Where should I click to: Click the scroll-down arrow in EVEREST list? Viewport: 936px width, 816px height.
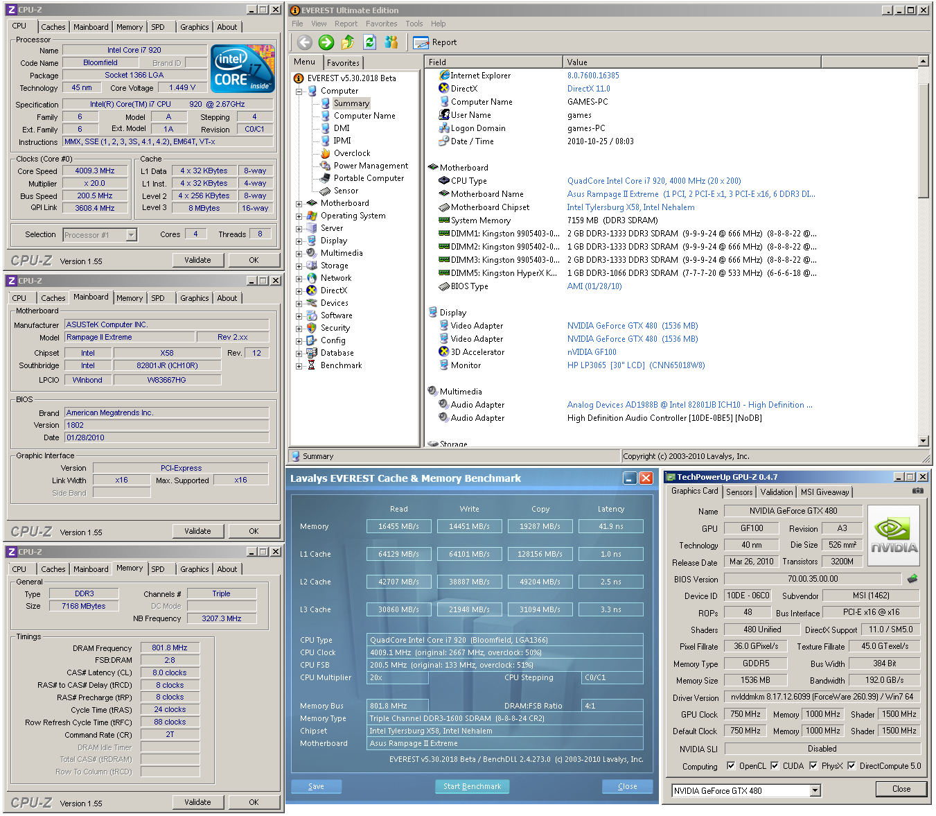(923, 441)
